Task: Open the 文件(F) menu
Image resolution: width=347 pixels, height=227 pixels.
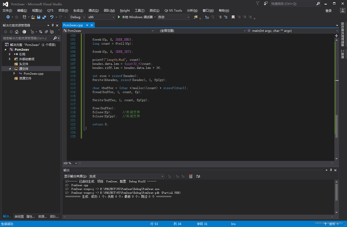Action: pos(7,11)
